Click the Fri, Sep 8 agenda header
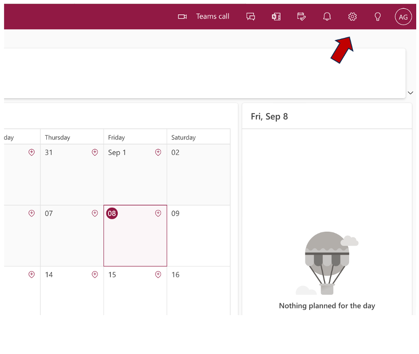The image size is (419, 354). tap(269, 117)
